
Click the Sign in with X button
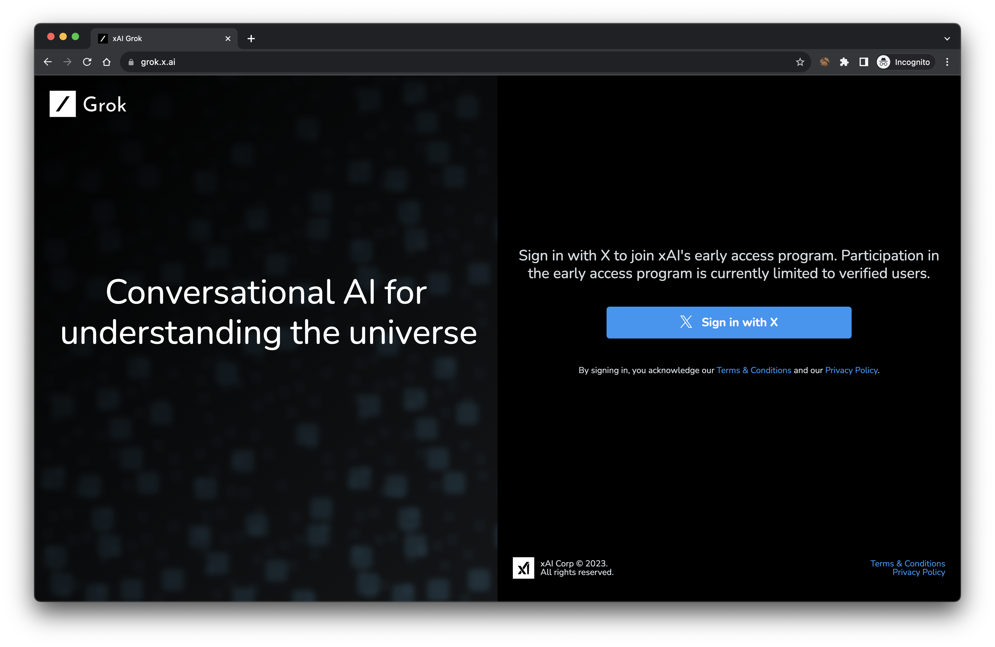pos(729,322)
